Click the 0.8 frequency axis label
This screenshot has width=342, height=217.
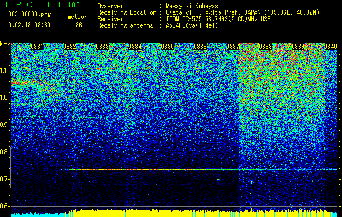(4, 152)
